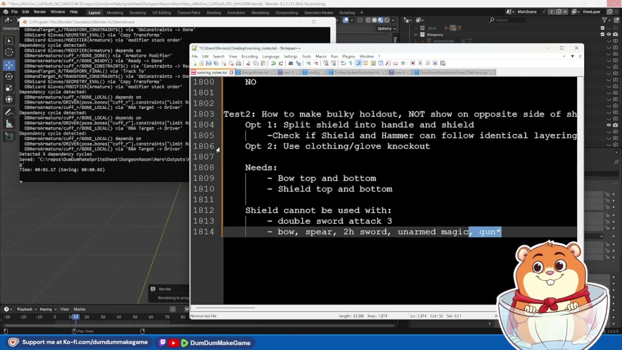Click the Notepad++ Playback macro icon
Screen dimensions: 622x350
click(x=428, y=63)
